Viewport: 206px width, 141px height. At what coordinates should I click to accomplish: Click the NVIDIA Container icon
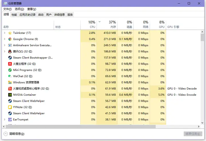click(10, 95)
